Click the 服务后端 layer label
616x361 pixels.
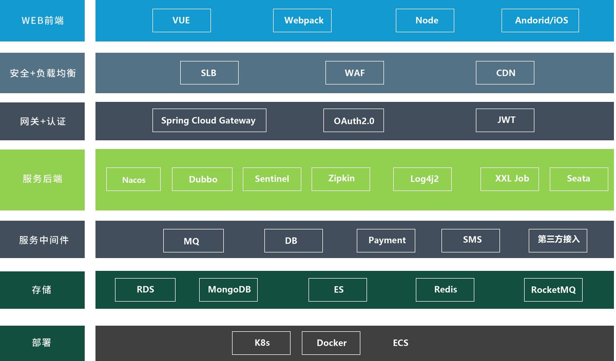pos(43,179)
